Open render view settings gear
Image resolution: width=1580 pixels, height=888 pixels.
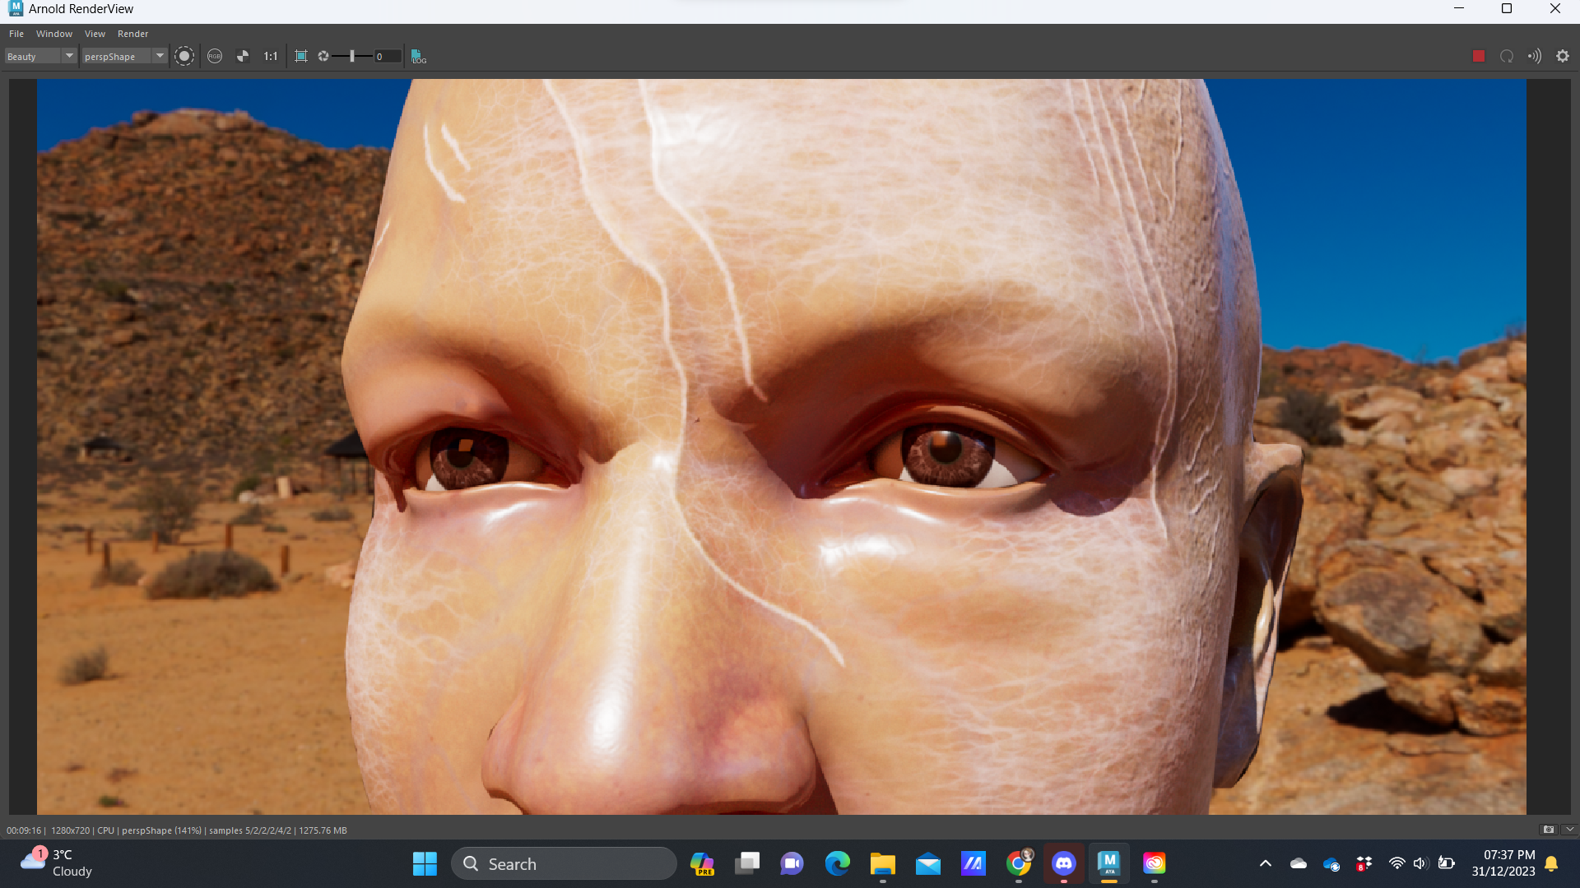tap(1563, 56)
